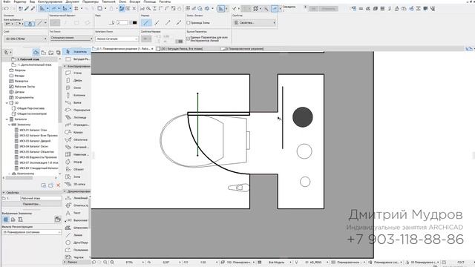Select the Morph (Морф) tool
Screen dimensions: 475x267
coord(77,162)
